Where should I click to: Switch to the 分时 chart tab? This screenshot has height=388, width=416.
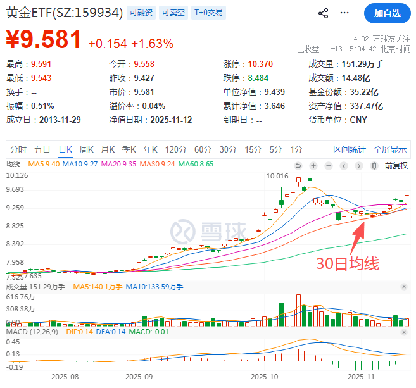point(18,149)
